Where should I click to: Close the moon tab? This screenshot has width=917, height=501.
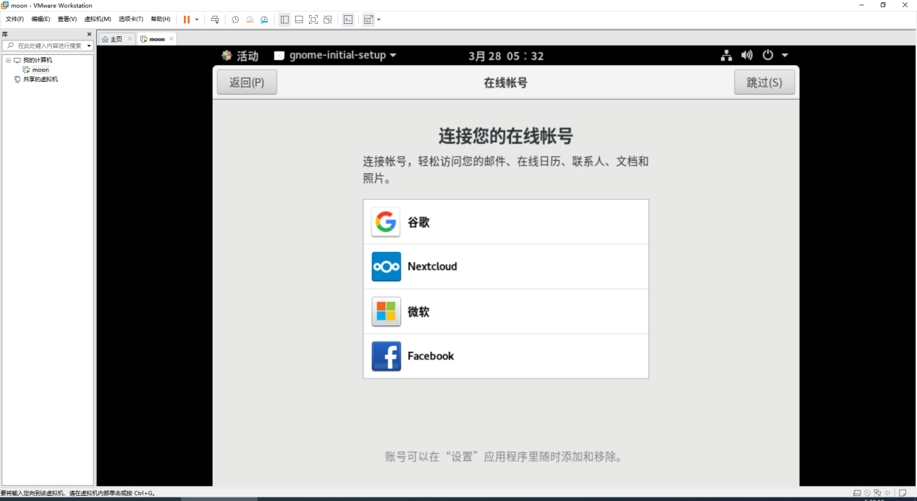(x=172, y=39)
